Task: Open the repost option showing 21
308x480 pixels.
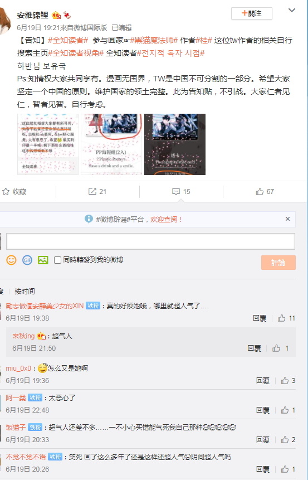Action: [x=97, y=192]
